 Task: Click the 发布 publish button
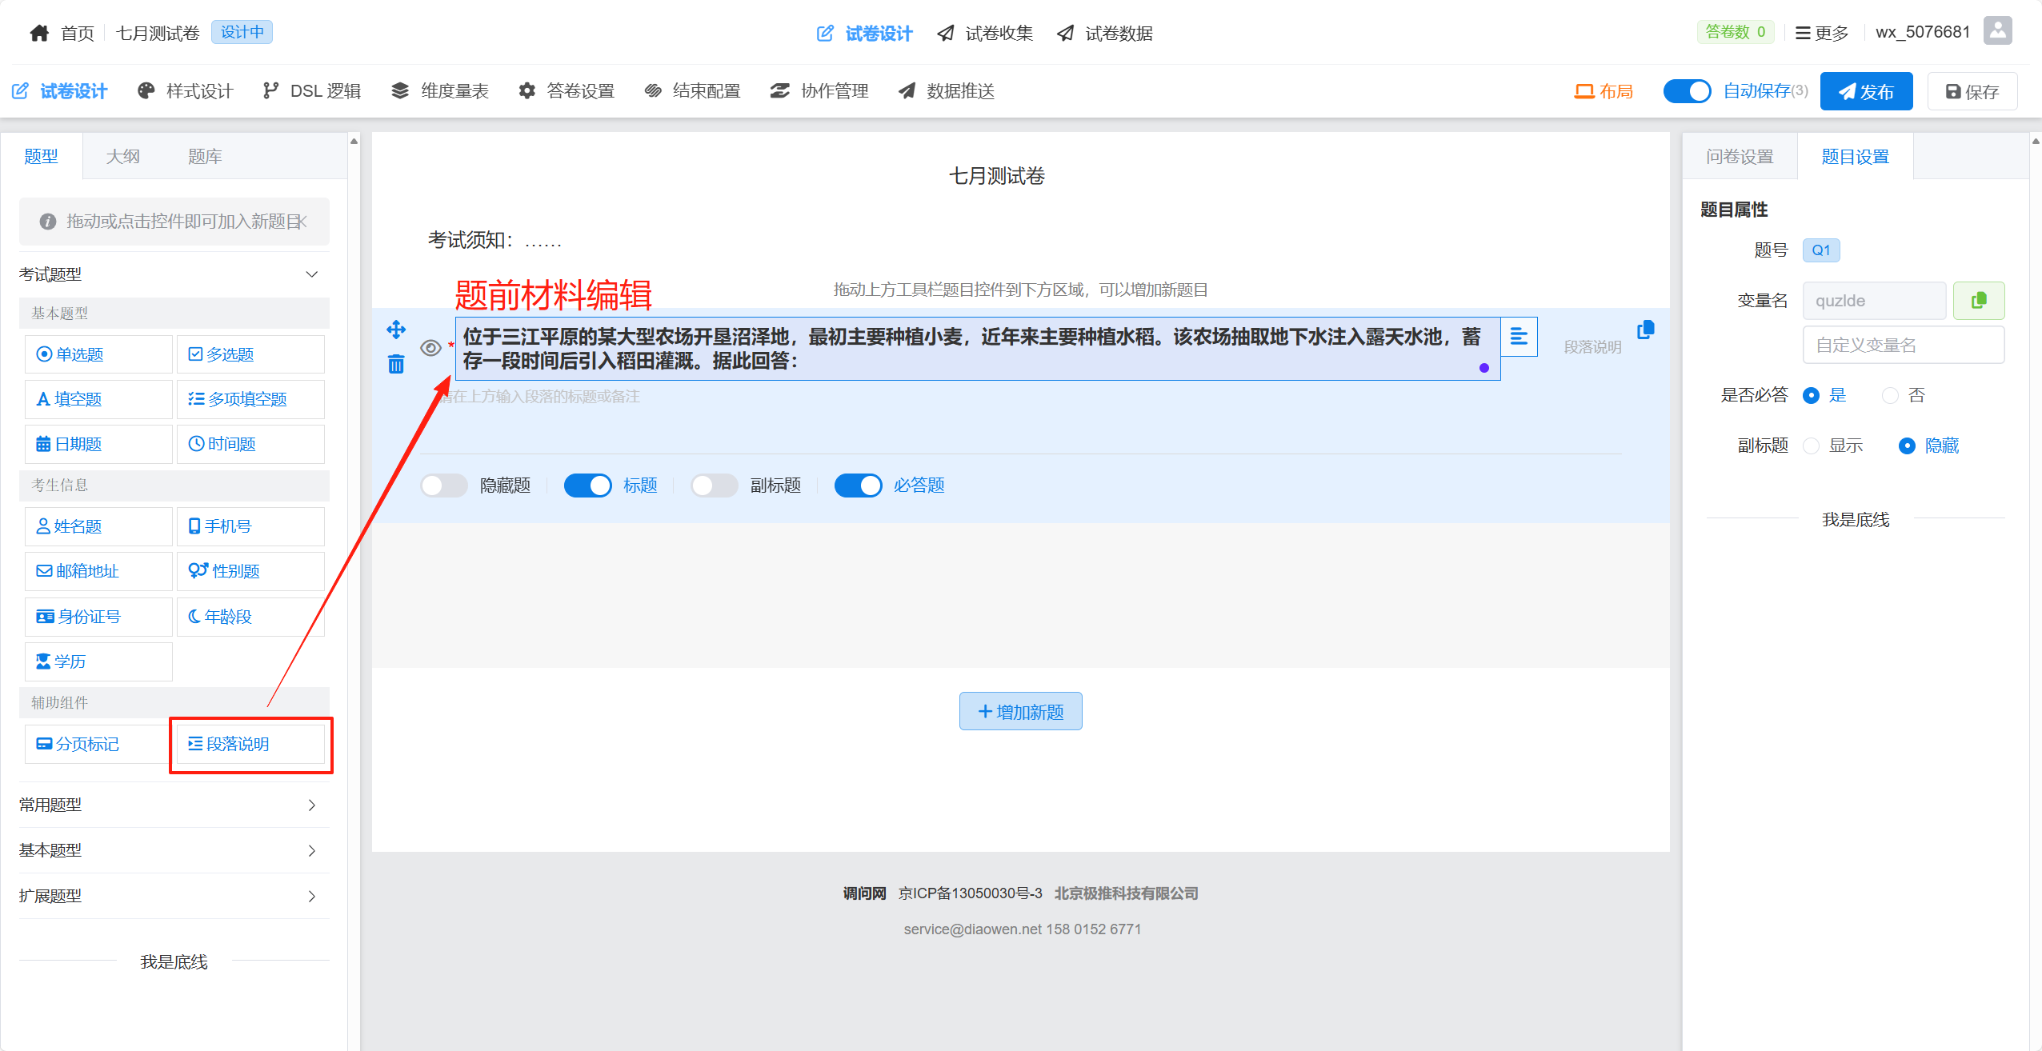[x=1865, y=91]
